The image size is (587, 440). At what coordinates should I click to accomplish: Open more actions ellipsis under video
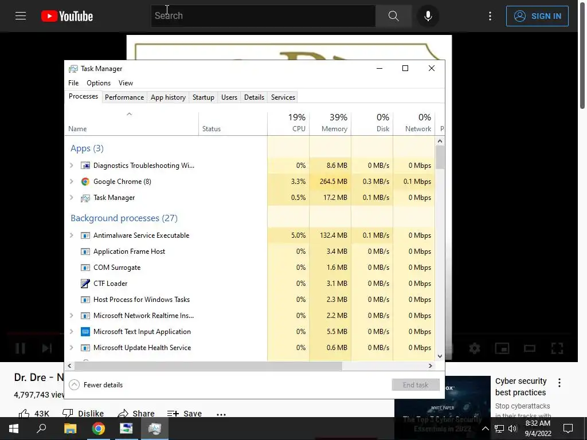coord(221,414)
